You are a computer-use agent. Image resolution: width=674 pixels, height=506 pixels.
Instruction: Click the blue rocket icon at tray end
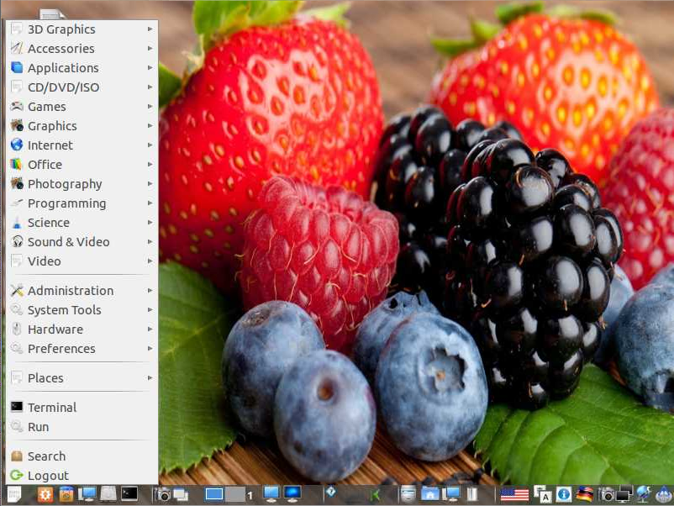[665, 495]
